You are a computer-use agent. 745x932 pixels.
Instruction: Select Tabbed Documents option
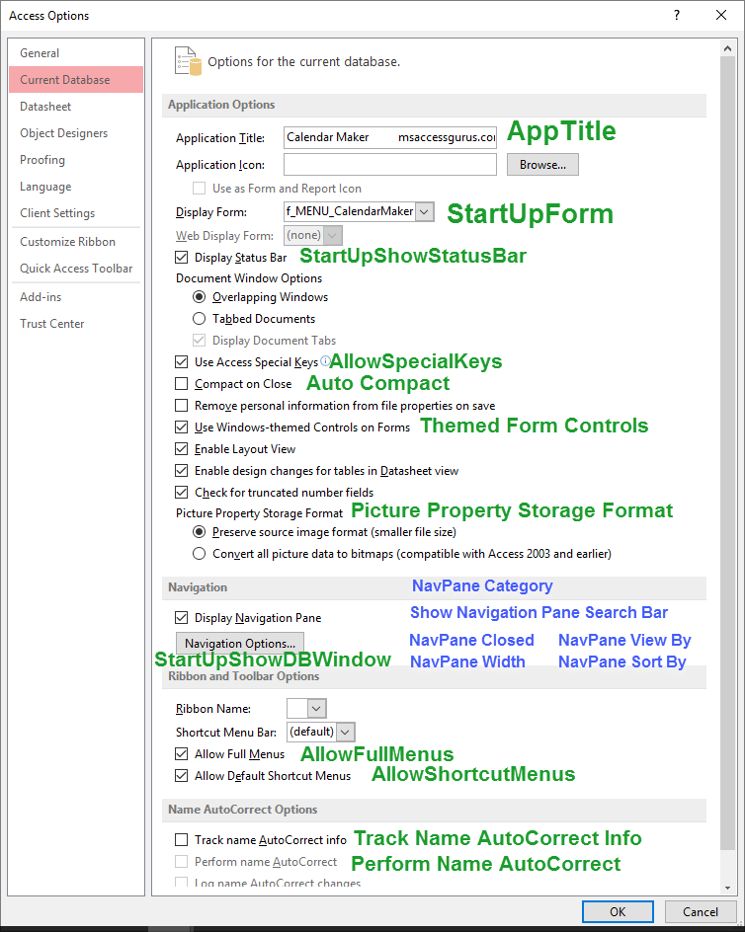tap(200, 319)
